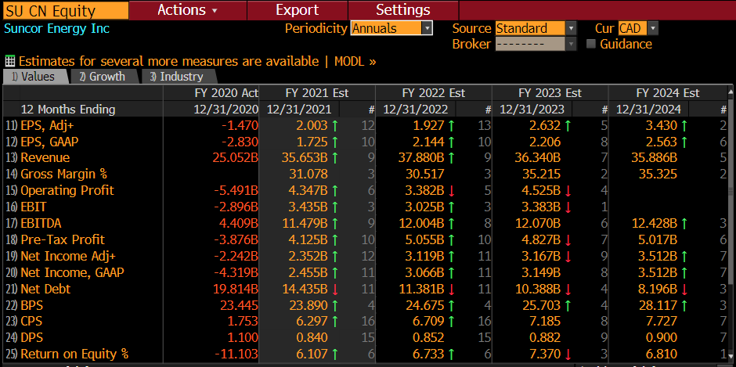Image resolution: width=736 pixels, height=367 pixels.
Task: Click the 12 Months Ending row label
Action: 68,110
